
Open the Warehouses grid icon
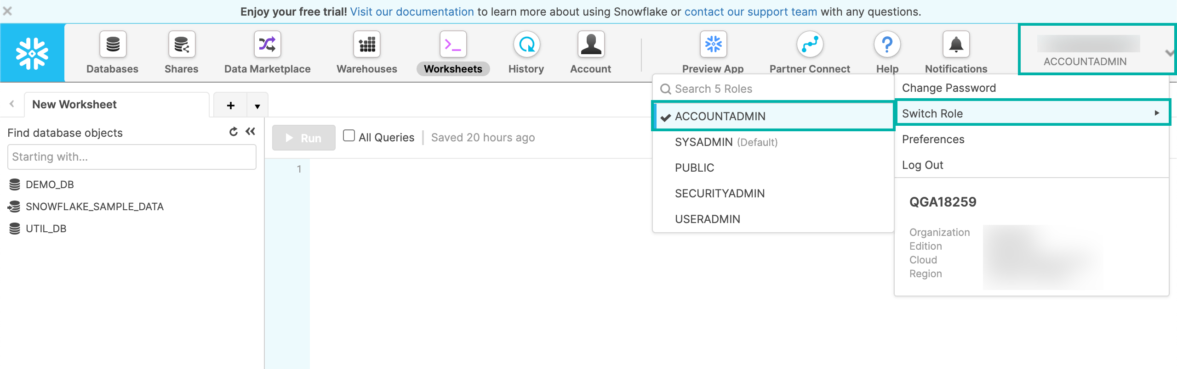point(366,45)
